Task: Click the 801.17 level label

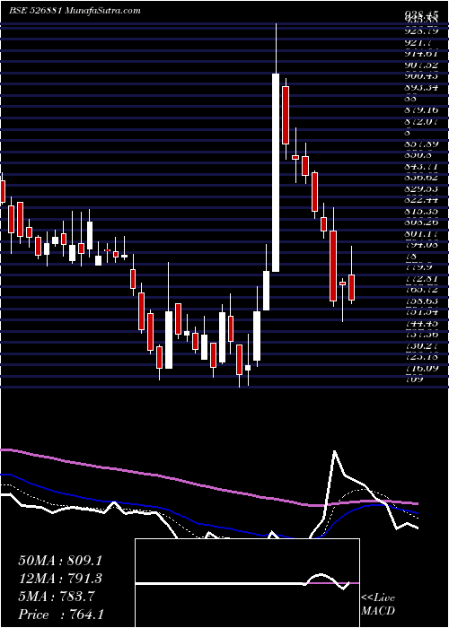Action: coord(421,233)
